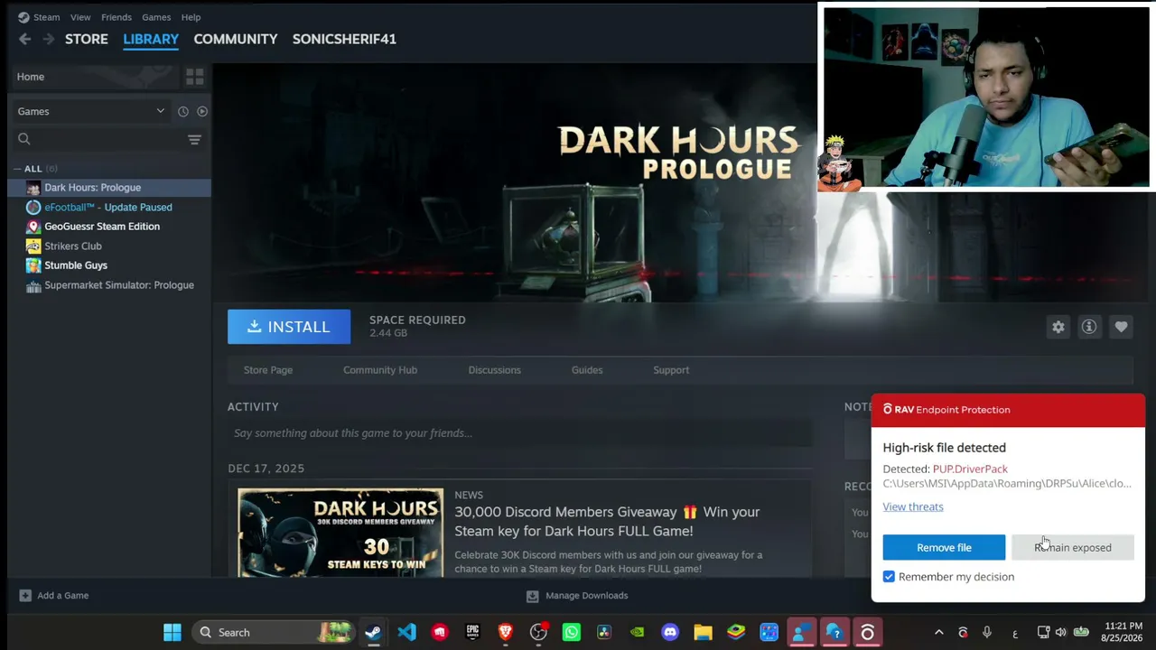Click the Add a Game button

[x=54, y=596]
